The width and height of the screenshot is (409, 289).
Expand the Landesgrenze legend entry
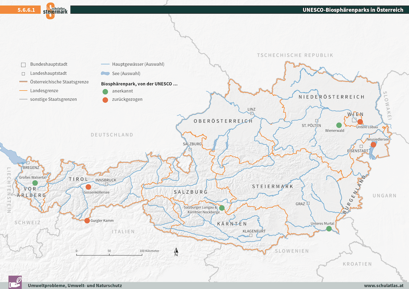23,91
